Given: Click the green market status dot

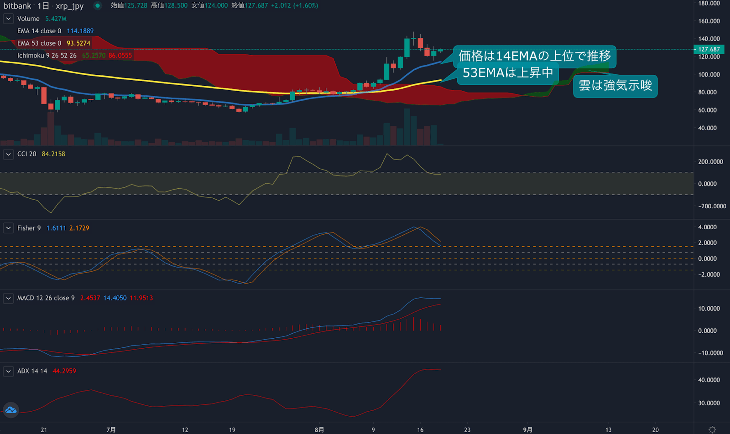Looking at the screenshot, I should pos(97,6).
